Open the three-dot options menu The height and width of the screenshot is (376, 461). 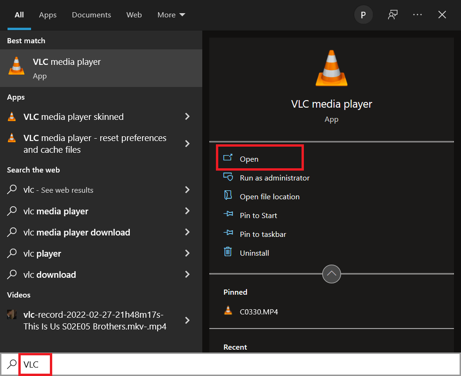pos(417,15)
